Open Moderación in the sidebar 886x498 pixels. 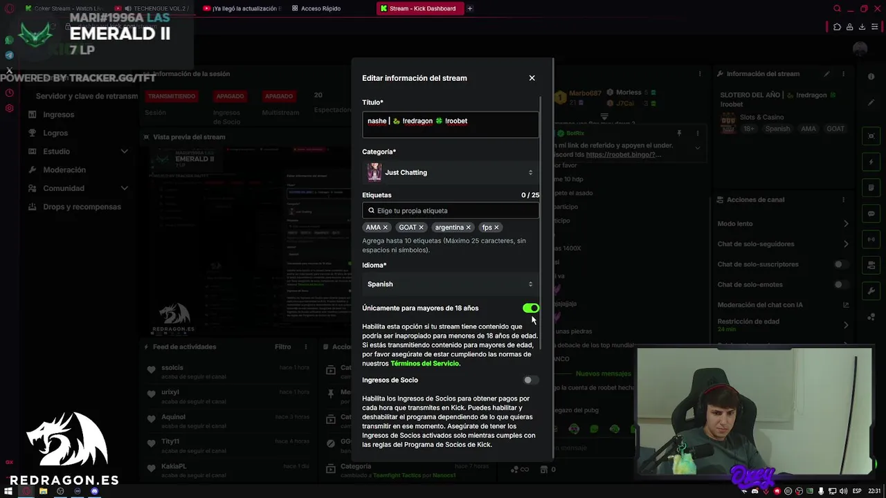tap(64, 169)
